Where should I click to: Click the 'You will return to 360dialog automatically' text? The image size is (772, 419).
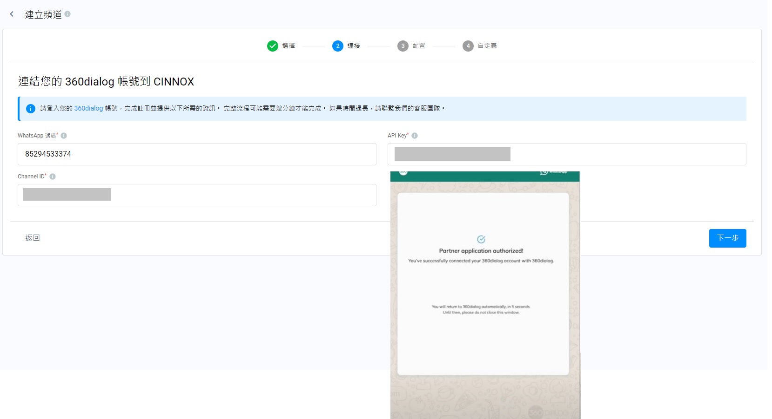(x=481, y=307)
